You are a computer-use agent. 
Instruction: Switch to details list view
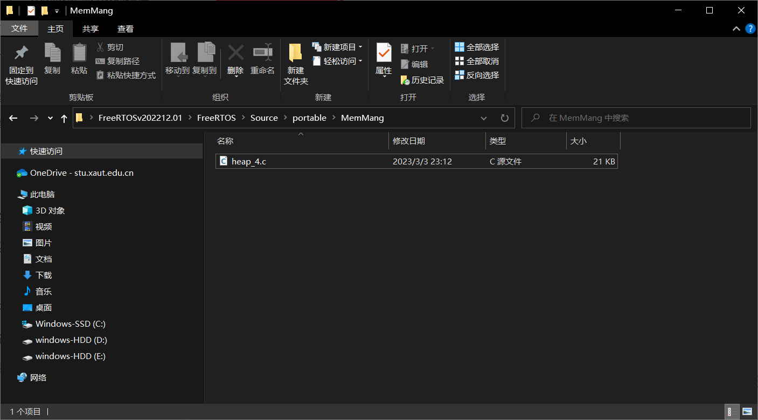[732, 412]
